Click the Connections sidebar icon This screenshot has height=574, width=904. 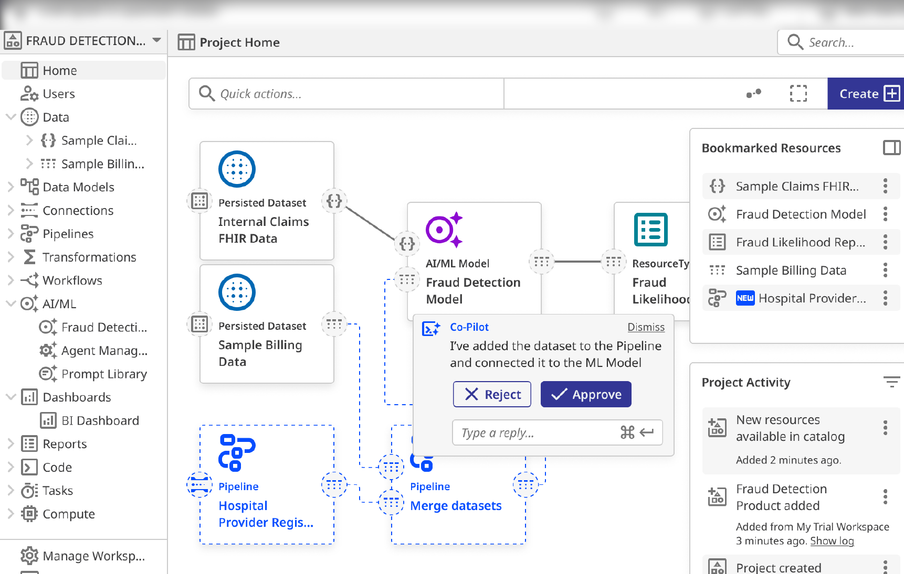(x=29, y=210)
